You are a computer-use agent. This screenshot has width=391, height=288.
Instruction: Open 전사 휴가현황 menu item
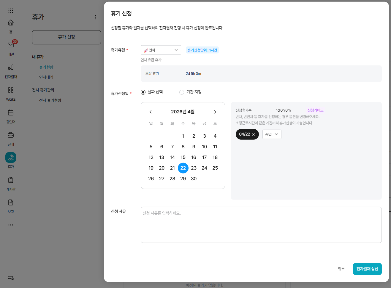click(50, 100)
